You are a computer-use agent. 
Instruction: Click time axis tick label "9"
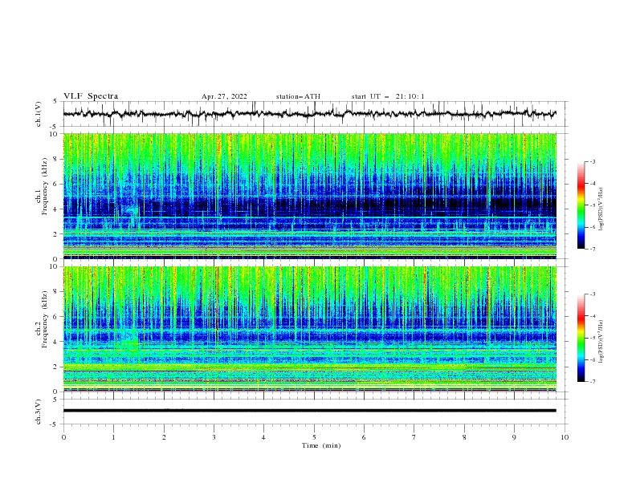point(514,437)
